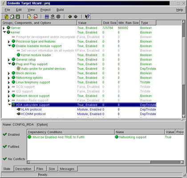Click the Dependency Conditions column header
Image resolution: width=187 pixels, height=178 pixels.
(x=71, y=132)
